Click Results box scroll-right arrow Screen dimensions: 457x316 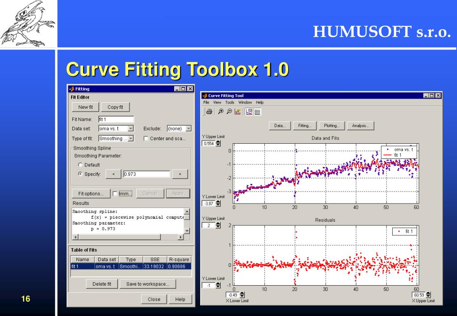(x=181, y=237)
